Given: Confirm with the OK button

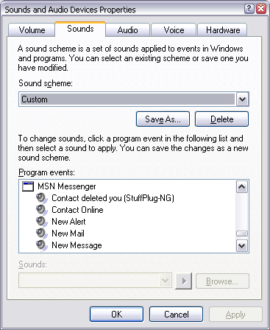Looking at the screenshot, I should [x=116, y=314].
